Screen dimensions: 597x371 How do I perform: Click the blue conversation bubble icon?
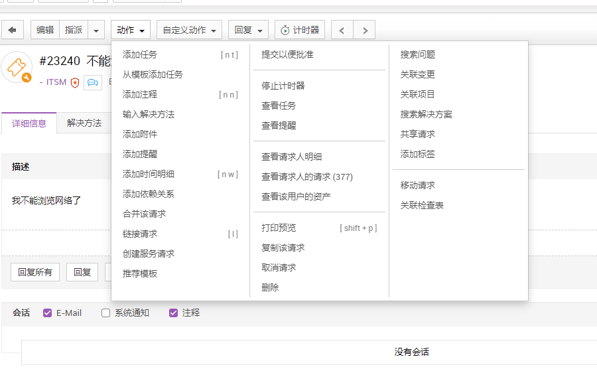tap(92, 83)
